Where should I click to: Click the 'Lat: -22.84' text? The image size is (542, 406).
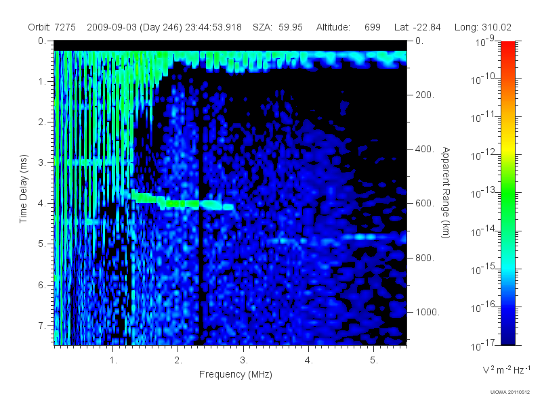point(417,27)
